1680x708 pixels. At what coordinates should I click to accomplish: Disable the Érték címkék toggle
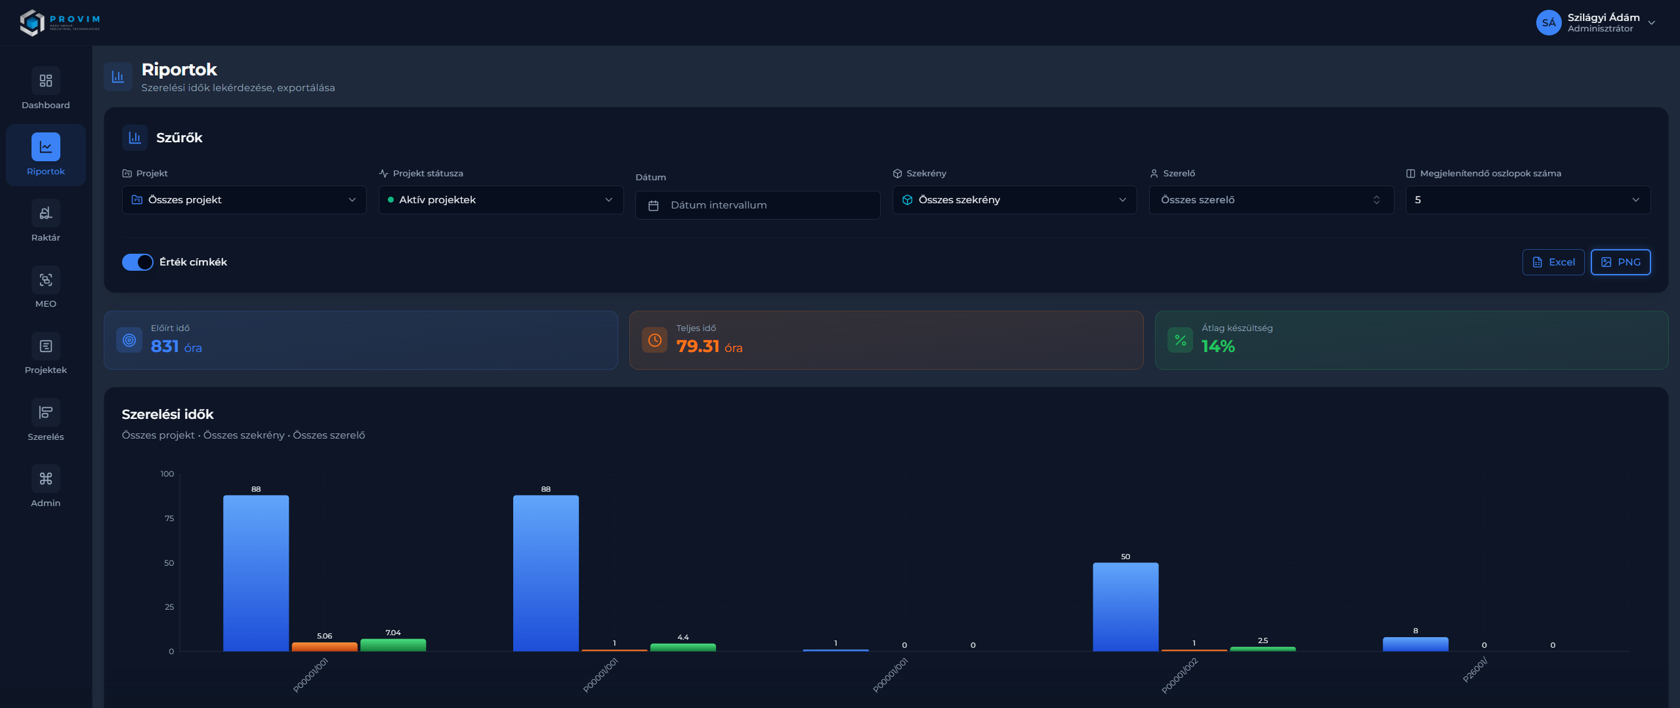pos(137,262)
